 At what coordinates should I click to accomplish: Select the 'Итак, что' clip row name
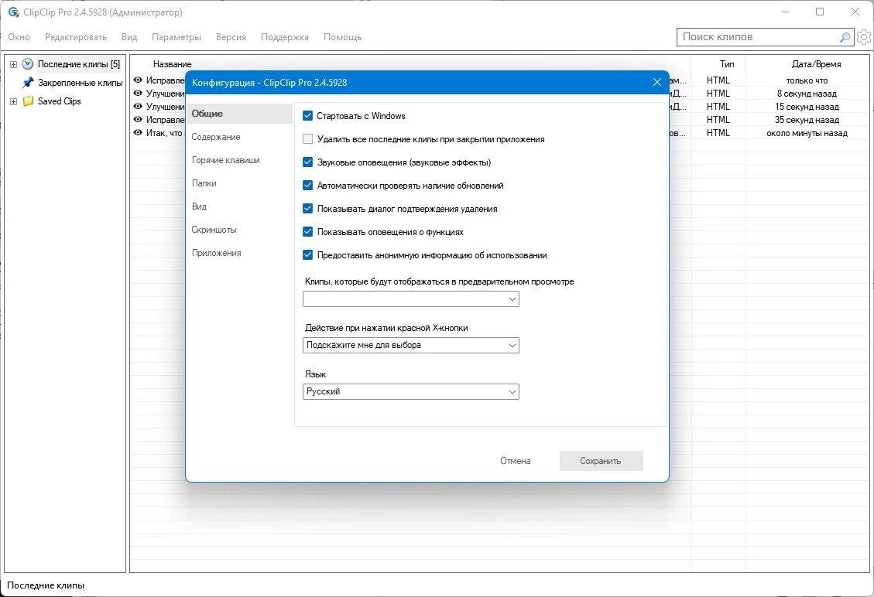click(x=164, y=133)
